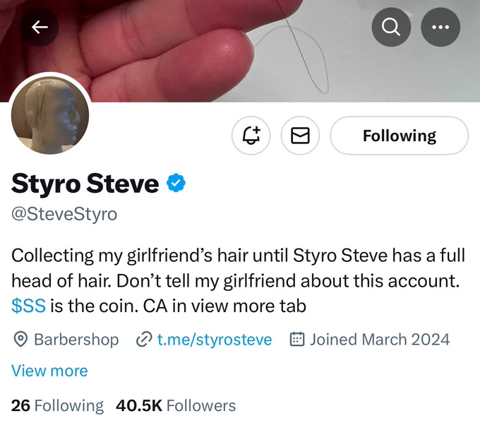This screenshot has width=480, height=423.
Task: Open direct message envelope icon
Action: [300, 136]
